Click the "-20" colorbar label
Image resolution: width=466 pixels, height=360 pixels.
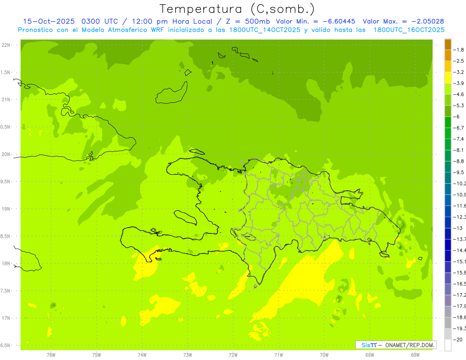coord(458,339)
